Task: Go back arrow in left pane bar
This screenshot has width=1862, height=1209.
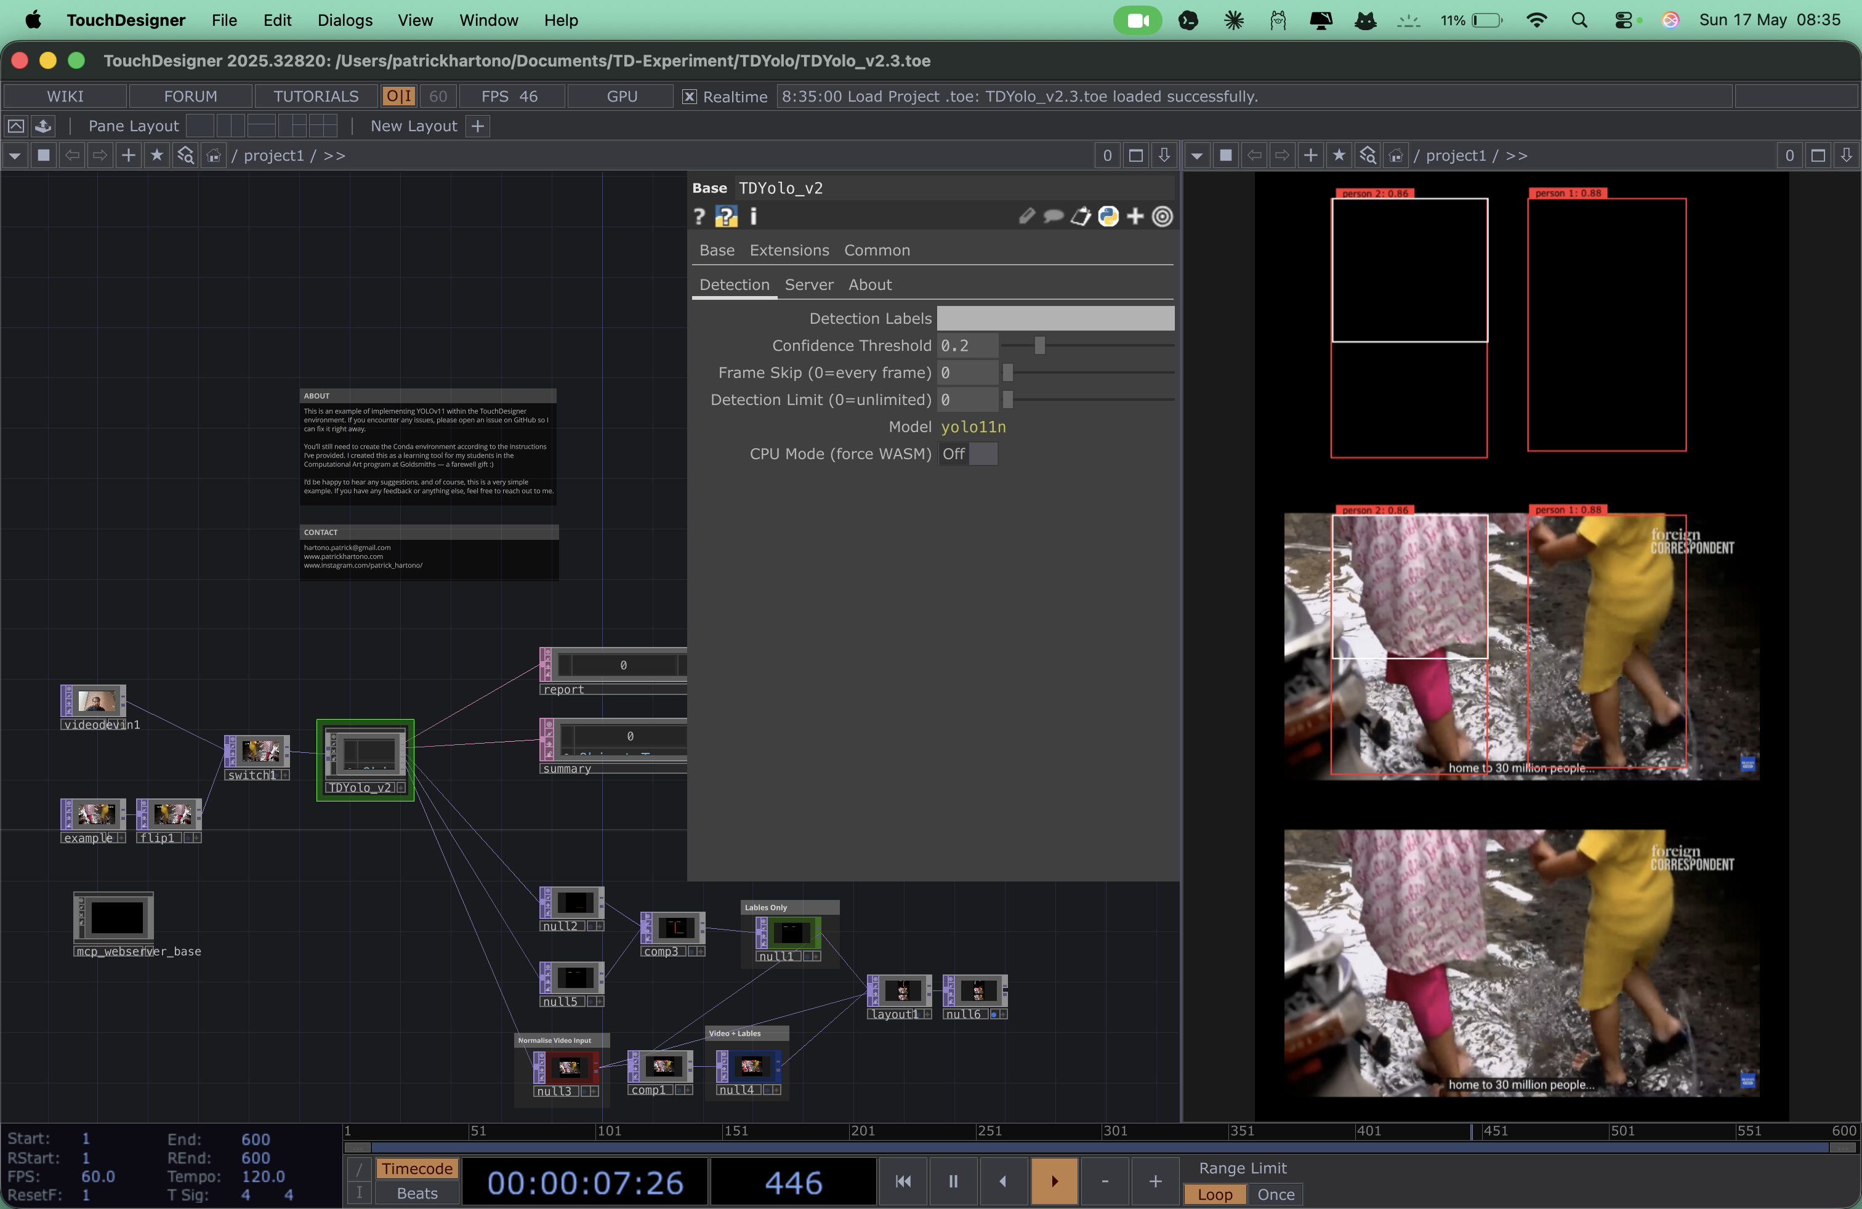Action: [72, 156]
